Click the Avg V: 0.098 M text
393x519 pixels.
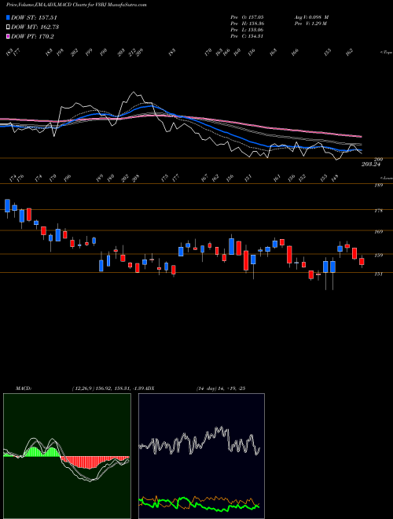point(311,17)
